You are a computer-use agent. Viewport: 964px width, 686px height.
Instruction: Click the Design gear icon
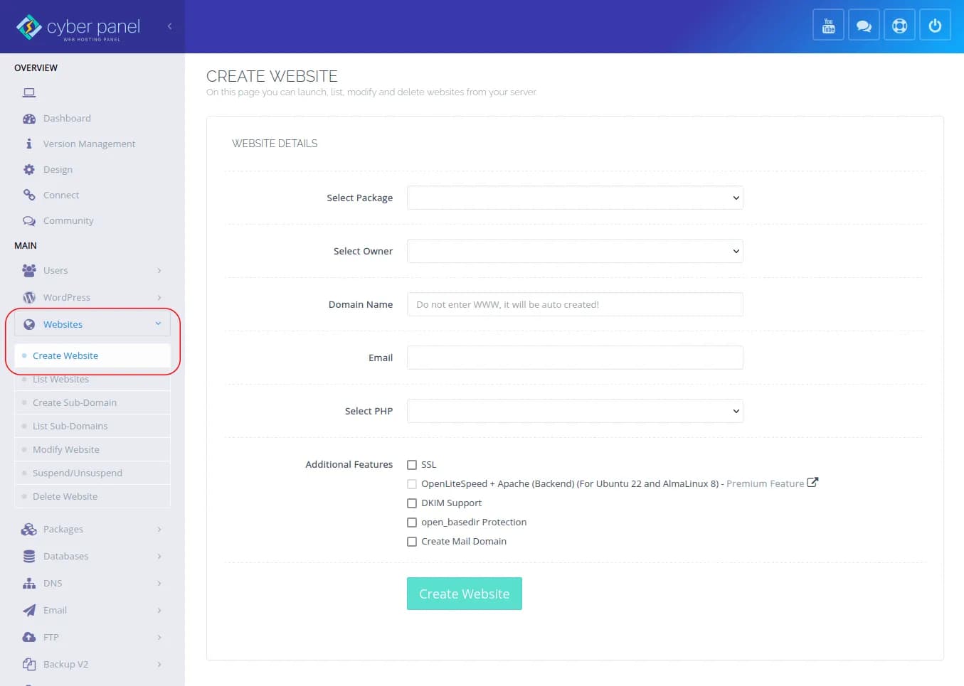(29, 169)
